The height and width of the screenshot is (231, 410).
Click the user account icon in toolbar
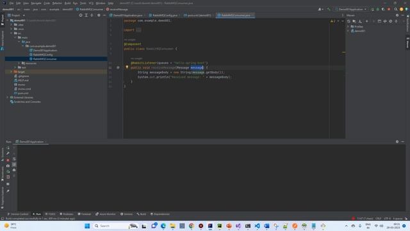[320, 9]
